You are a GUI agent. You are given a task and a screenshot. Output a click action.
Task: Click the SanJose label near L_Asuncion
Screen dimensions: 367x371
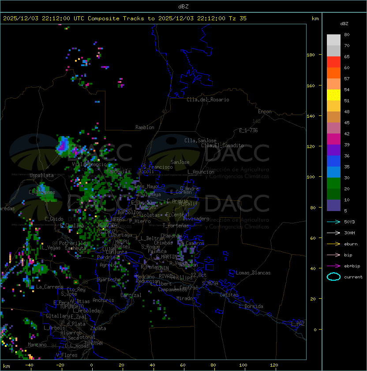tap(180, 162)
